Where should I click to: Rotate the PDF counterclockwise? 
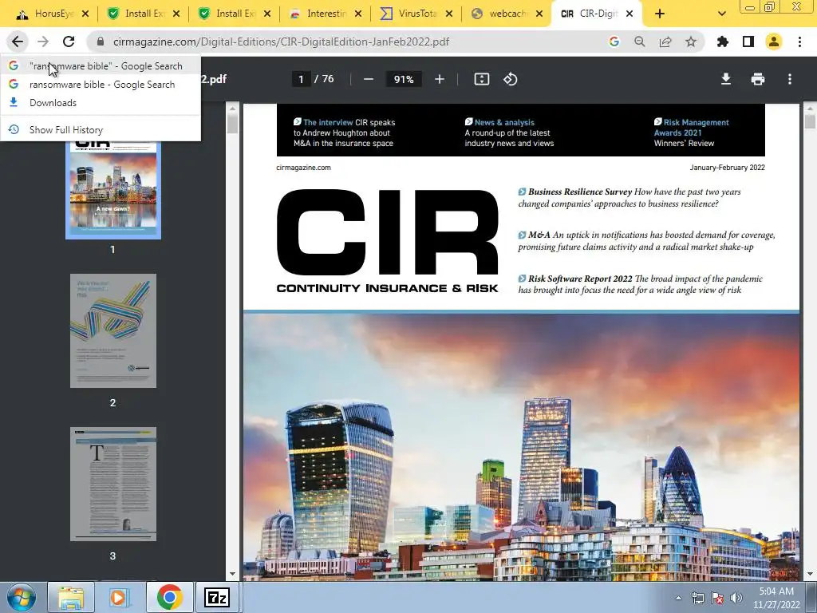(510, 79)
